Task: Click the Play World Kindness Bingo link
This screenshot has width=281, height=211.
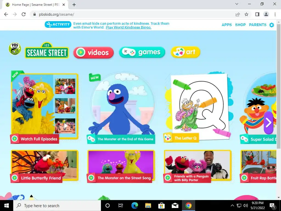Action: 128,27
